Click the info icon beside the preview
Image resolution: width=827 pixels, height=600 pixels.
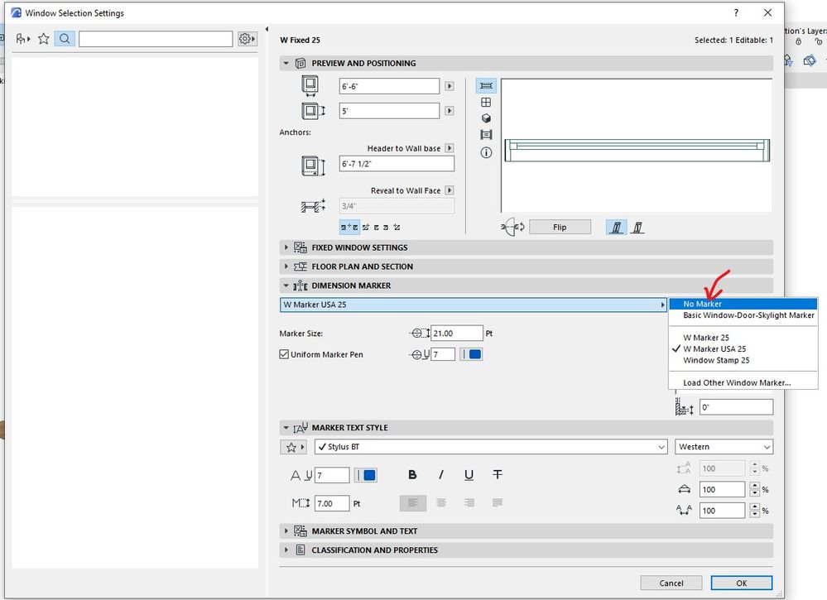[486, 152]
